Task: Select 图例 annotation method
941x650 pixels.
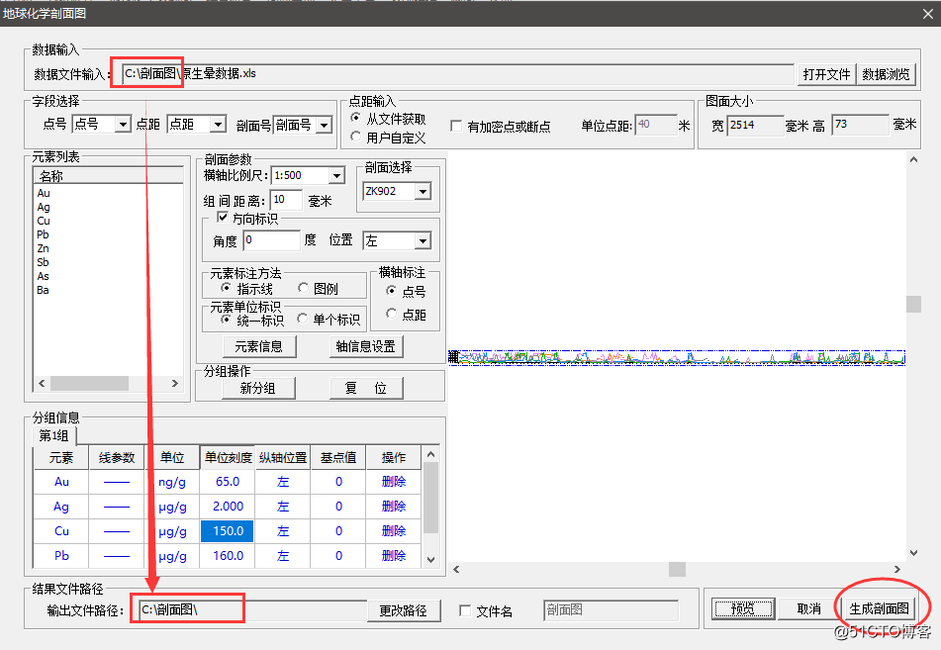Action: point(304,288)
